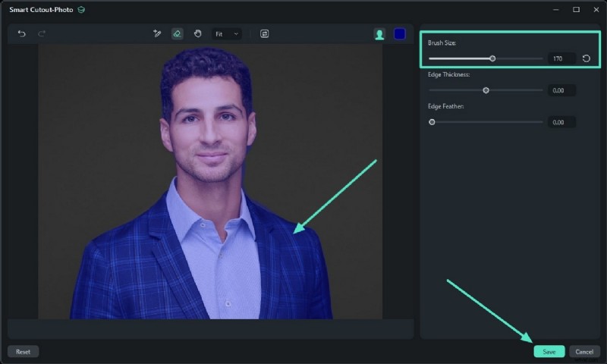The height and width of the screenshot is (364, 607).
Task: Click the invert selection icon
Action: coord(264,34)
